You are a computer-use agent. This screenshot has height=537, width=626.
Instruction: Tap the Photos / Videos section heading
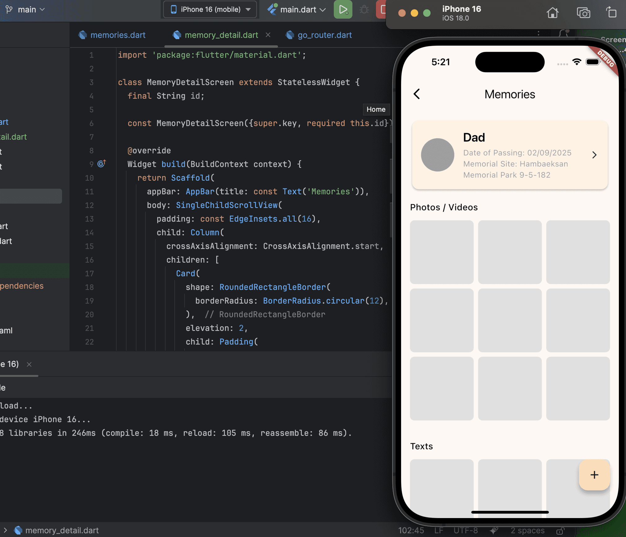point(444,207)
